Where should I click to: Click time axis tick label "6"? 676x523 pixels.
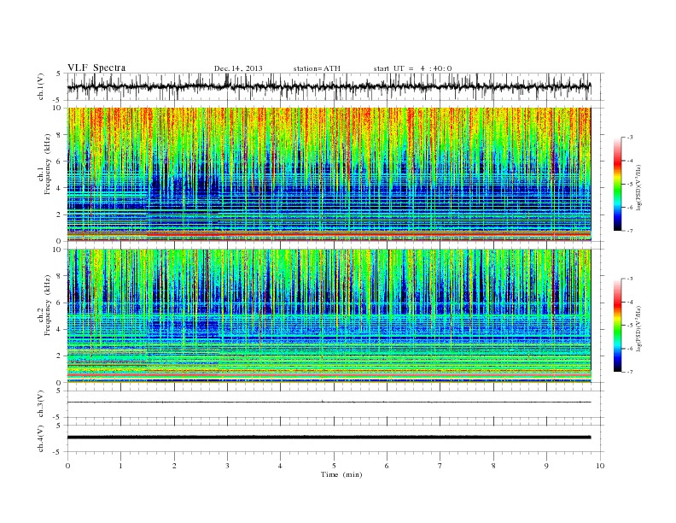(387, 466)
